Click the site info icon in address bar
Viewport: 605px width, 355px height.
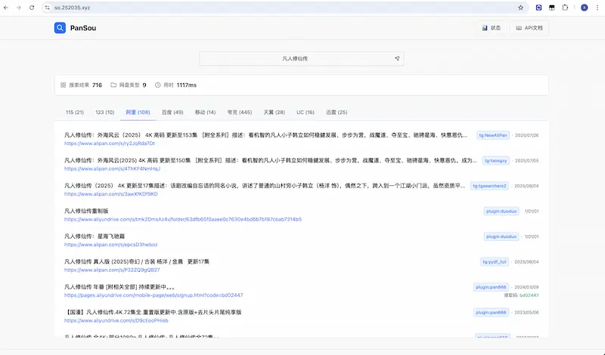48,8
